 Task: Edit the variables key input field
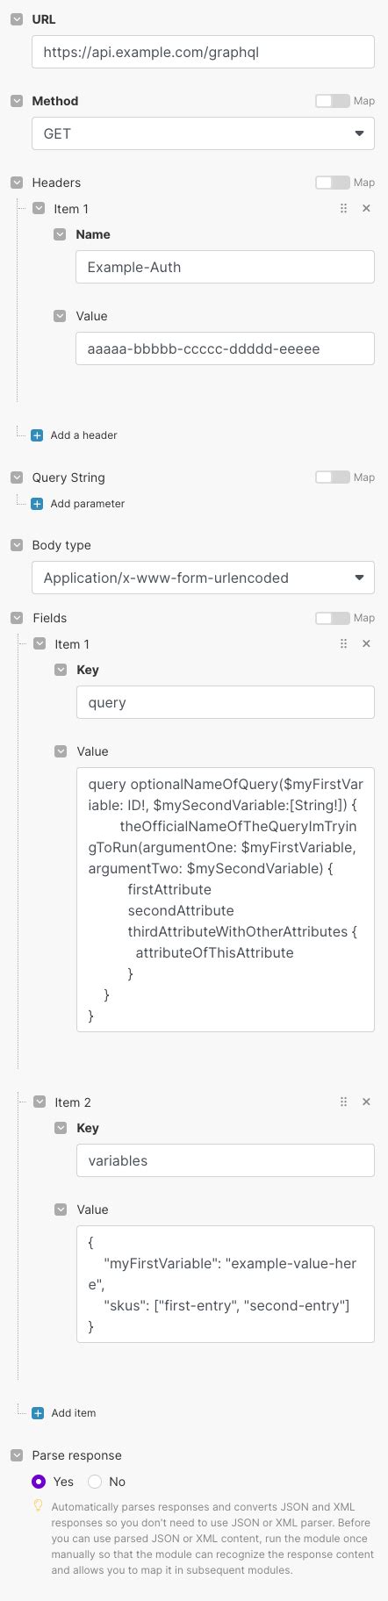point(226,1160)
